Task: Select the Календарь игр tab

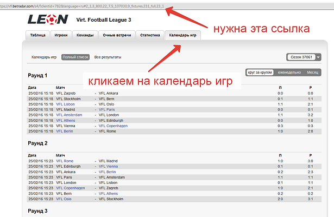Action: [x=183, y=36]
